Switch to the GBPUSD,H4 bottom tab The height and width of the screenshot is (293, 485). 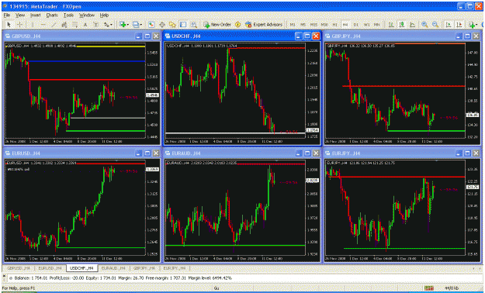coord(19,268)
